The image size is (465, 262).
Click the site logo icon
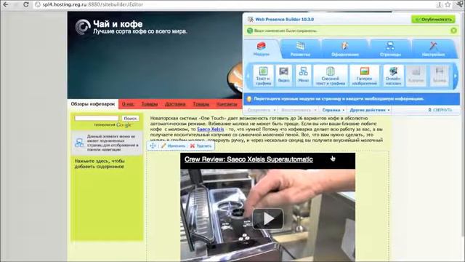tap(82, 27)
